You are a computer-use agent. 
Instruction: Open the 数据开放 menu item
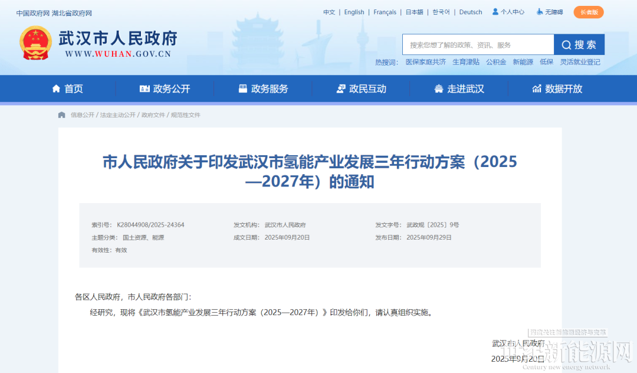563,89
